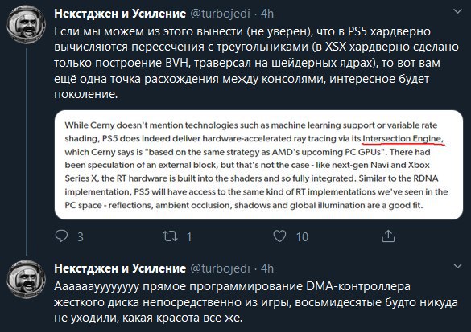Open reply on first tweet with 3 comments
Viewport: 471px width, 332px height.
click(x=62, y=236)
